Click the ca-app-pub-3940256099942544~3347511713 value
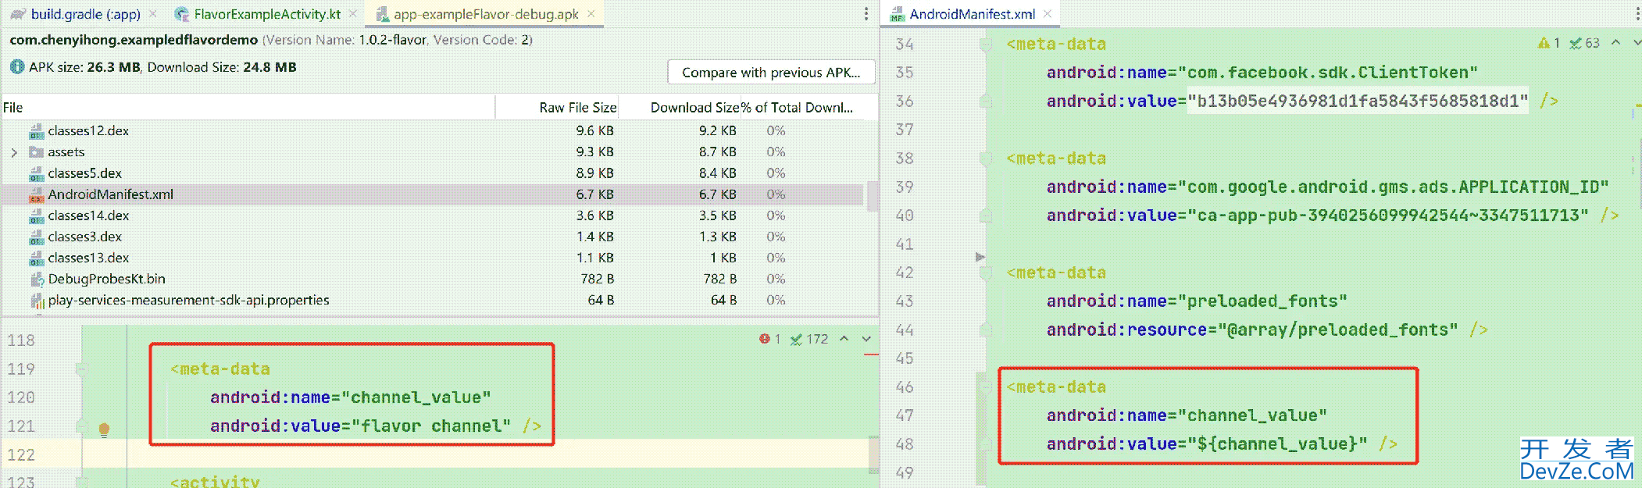This screenshot has width=1642, height=488. [x=1387, y=216]
